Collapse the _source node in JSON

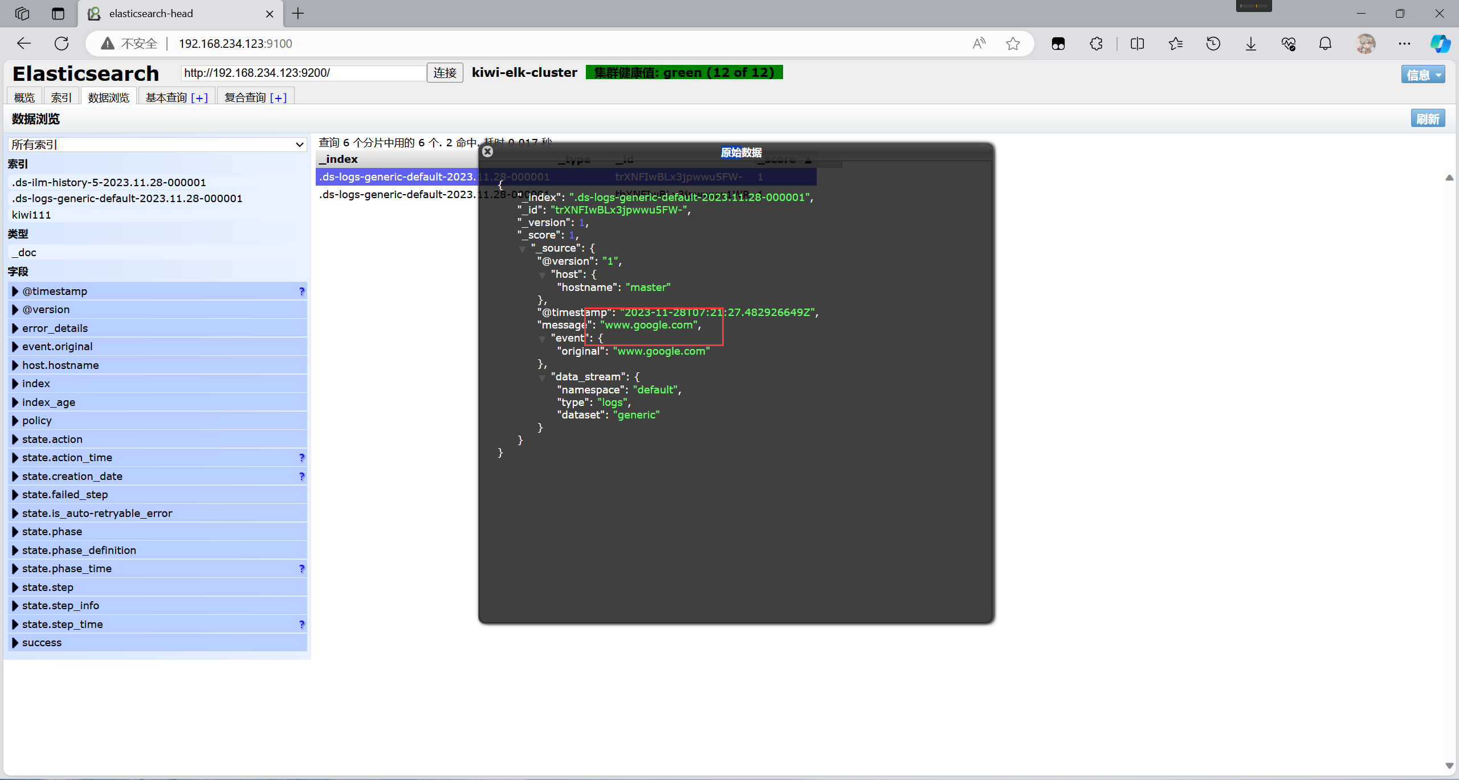522,249
